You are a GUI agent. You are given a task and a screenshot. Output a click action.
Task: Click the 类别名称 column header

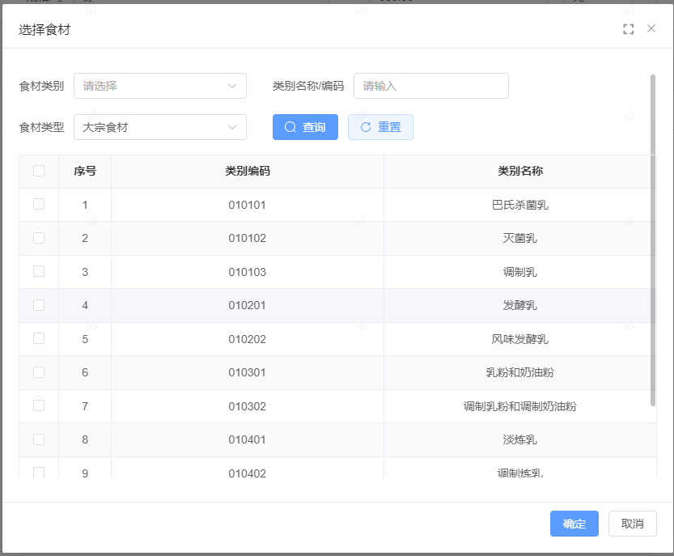tap(519, 172)
